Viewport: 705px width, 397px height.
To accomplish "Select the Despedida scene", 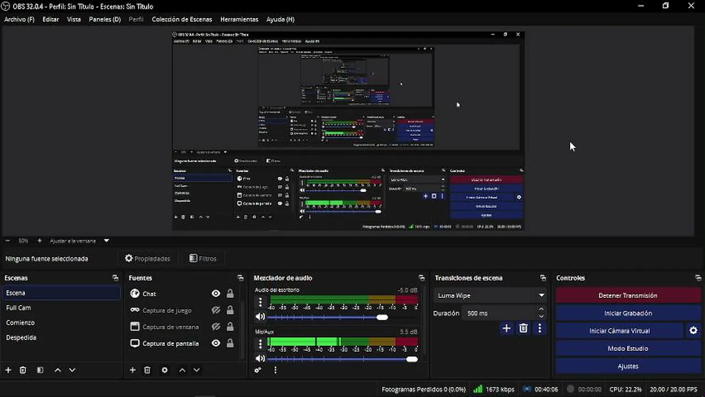I will click(x=61, y=337).
